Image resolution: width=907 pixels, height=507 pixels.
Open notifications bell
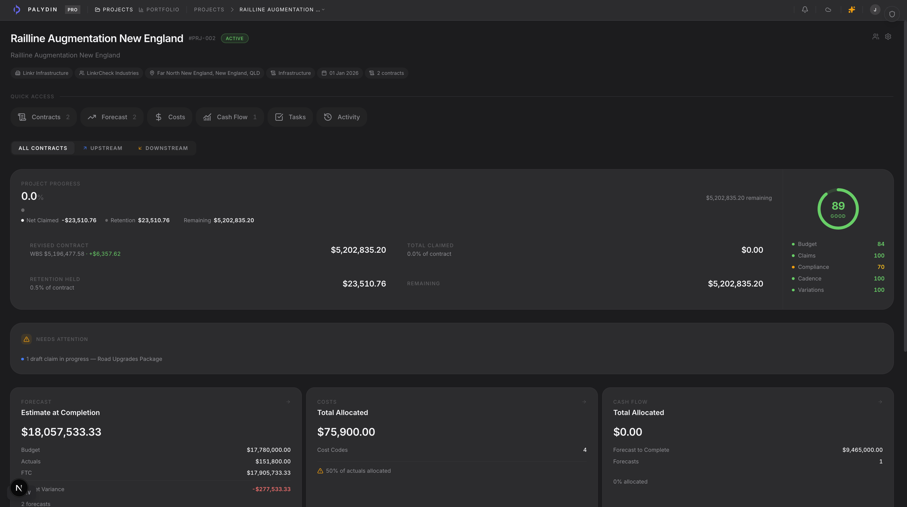[804, 10]
